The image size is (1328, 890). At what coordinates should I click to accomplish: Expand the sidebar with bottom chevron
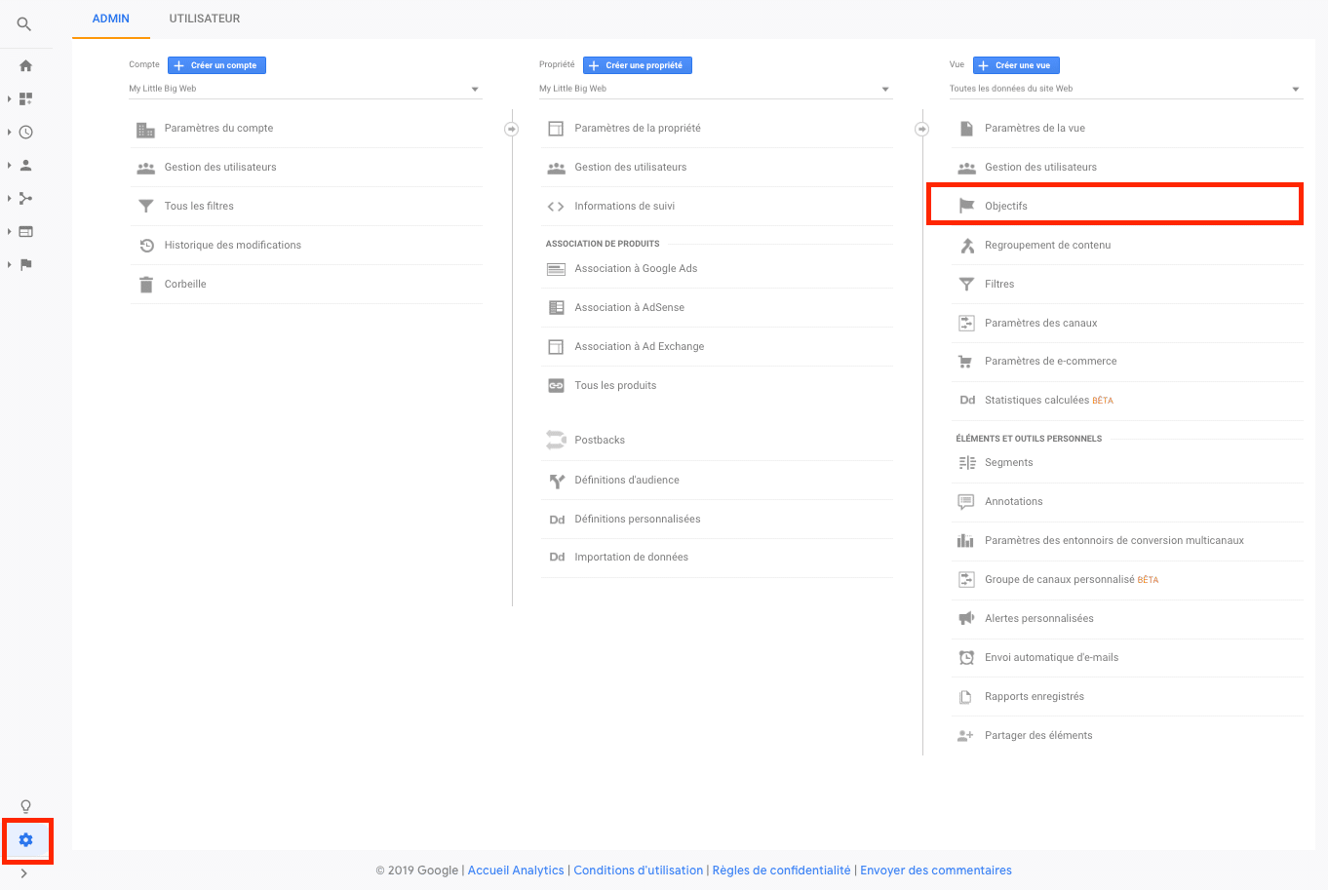pyautogui.click(x=24, y=873)
